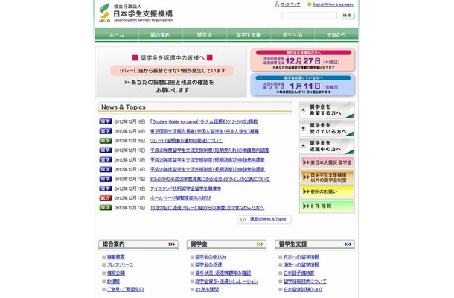The image size is (454, 298).
Task: Click the 奨学金を希望する方へ button
Action: pyautogui.click(x=327, y=110)
